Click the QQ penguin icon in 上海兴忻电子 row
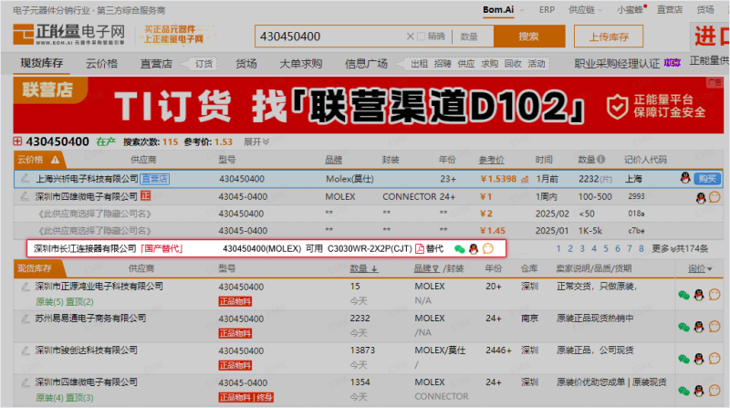Screen dimensions: 730x408 tap(685, 179)
